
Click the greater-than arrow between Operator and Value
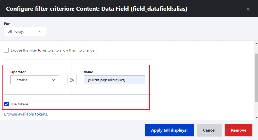[72, 80]
